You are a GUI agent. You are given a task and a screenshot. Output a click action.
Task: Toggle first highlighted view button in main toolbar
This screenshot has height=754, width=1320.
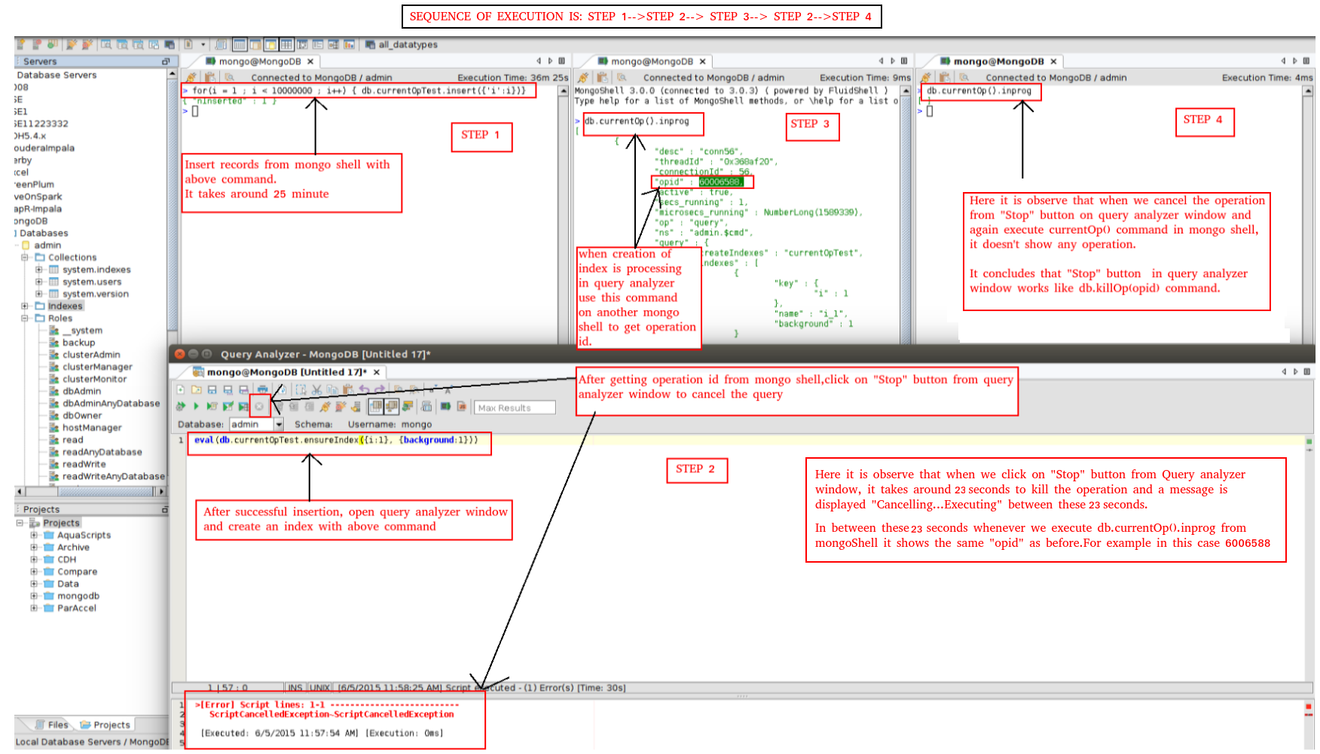click(240, 44)
